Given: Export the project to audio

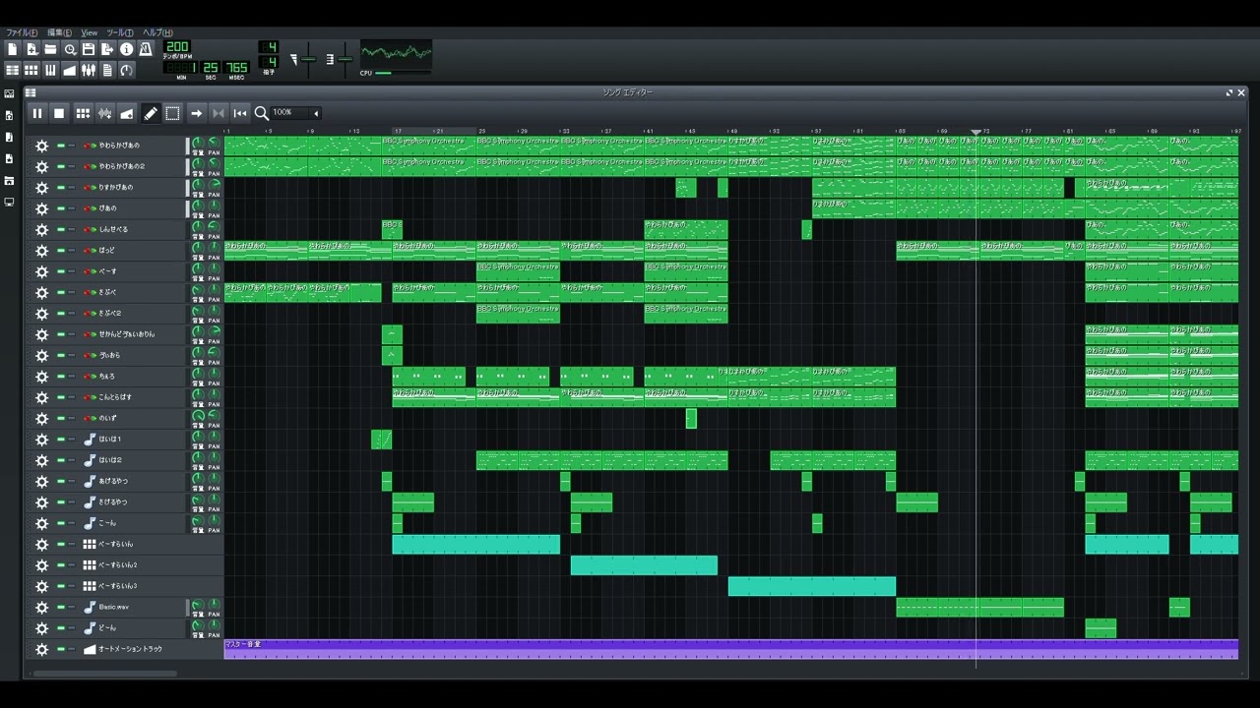Looking at the screenshot, I should click(107, 49).
